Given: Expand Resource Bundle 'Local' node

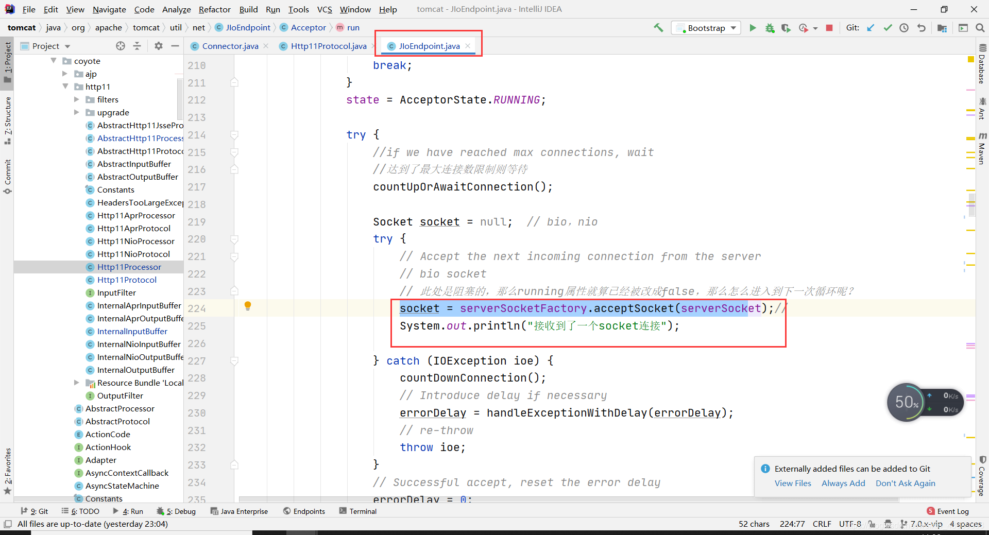Looking at the screenshot, I should coord(76,383).
